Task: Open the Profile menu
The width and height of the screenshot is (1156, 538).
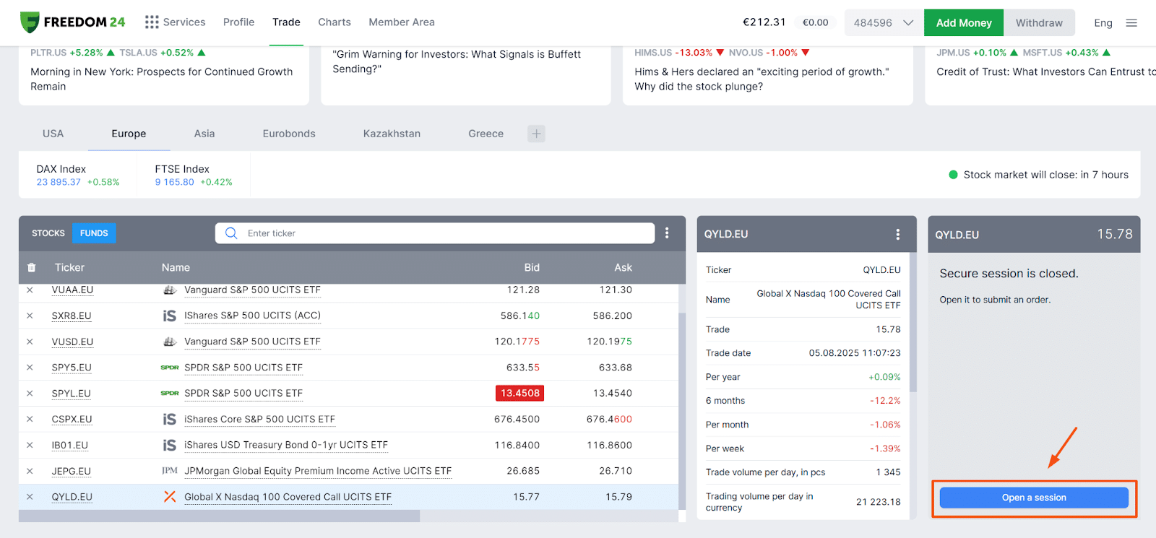Action: click(238, 22)
